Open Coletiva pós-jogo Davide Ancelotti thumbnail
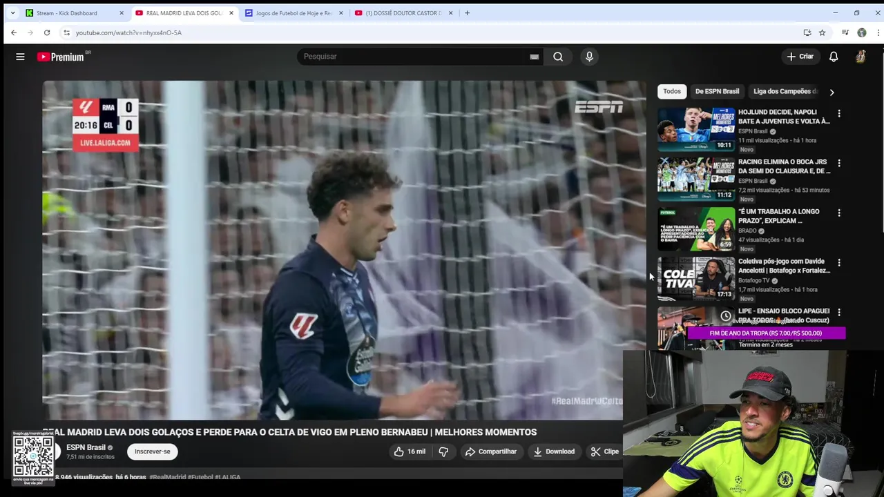This screenshot has width=884, height=497. 696,278
